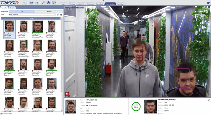
Task: Open the chat message bubble icon
Action: 31,2
